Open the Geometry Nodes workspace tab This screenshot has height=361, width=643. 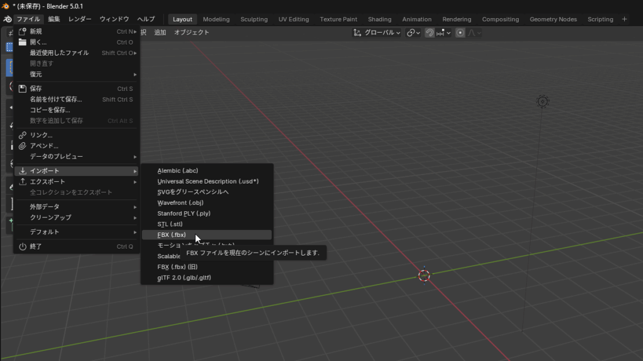[553, 19]
